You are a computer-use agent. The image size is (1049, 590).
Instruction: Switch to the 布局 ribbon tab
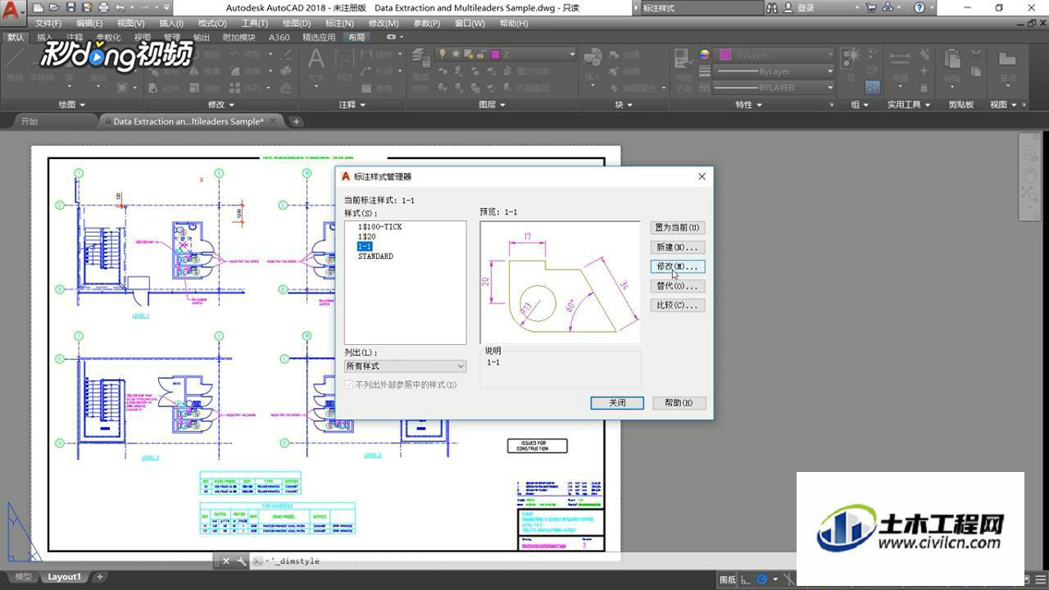[x=356, y=38]
